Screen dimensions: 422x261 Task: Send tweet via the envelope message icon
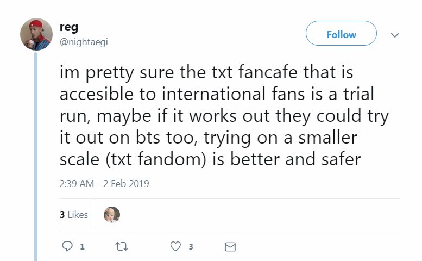[x=230, y=246]
